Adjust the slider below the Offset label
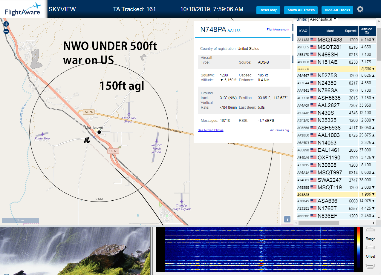Viewport: 381px width, 275px height. 370,265
